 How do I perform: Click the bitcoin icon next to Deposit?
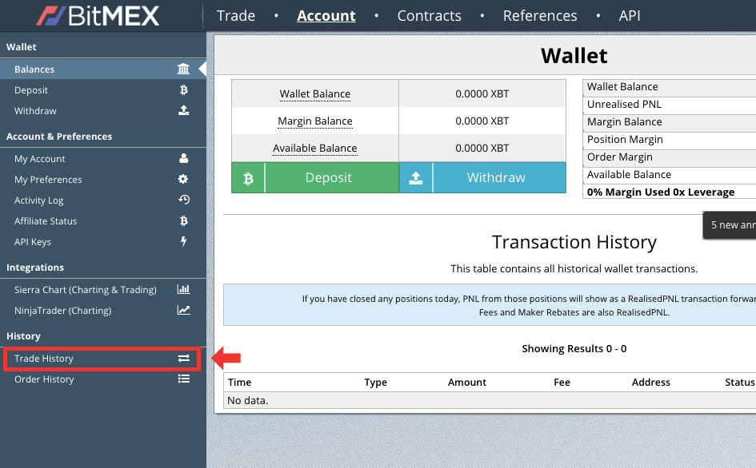coord(183,90)
